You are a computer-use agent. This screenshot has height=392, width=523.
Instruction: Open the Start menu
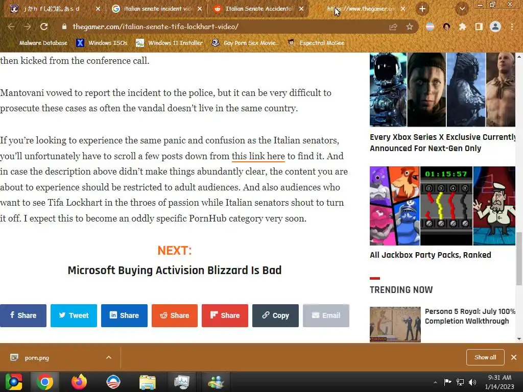(14, 382)
